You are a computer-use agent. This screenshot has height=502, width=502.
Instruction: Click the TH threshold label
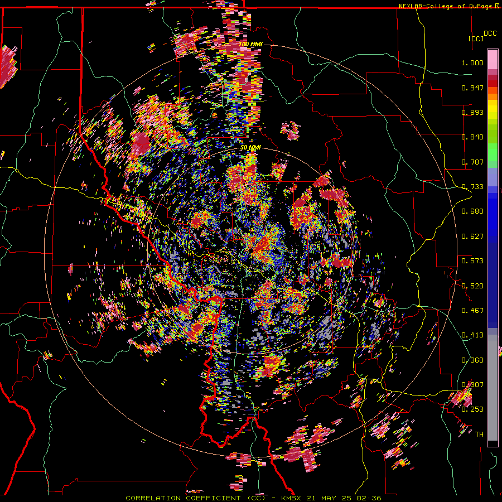(479, 435)
